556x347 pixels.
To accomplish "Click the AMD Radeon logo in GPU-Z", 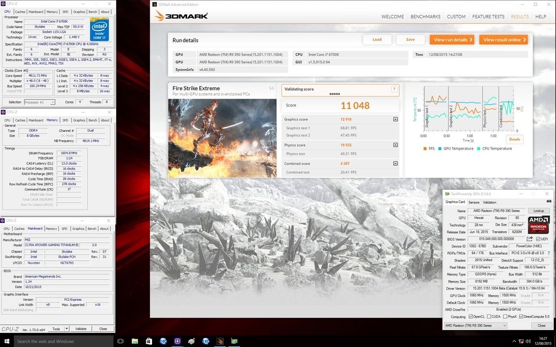I will [539, 224].
